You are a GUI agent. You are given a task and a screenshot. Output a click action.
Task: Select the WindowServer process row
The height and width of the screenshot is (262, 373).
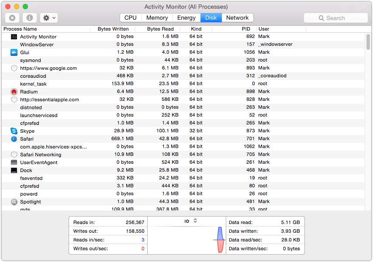click(183, 45)
